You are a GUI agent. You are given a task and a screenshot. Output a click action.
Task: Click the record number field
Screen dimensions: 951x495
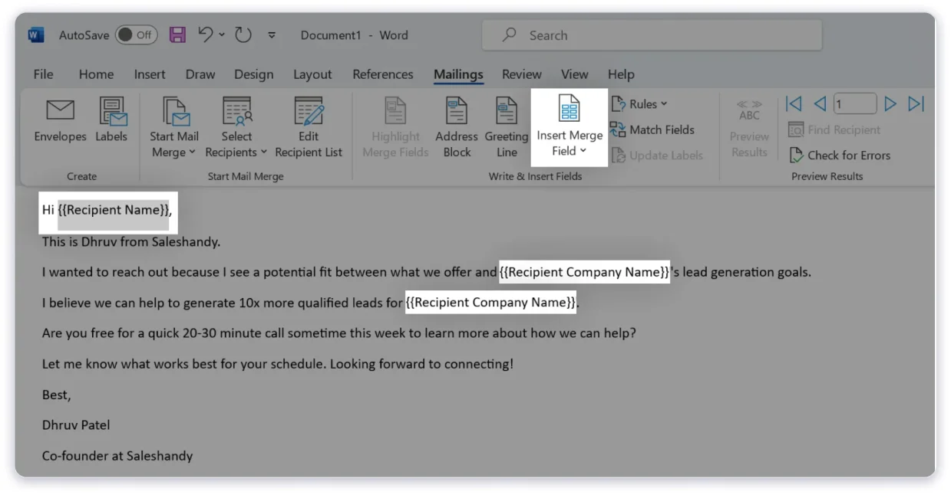tap(855, 103)
